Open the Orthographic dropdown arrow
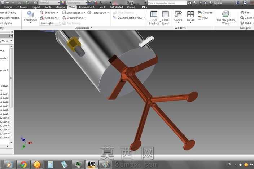 pyautogui.click(x=84, y=13)
